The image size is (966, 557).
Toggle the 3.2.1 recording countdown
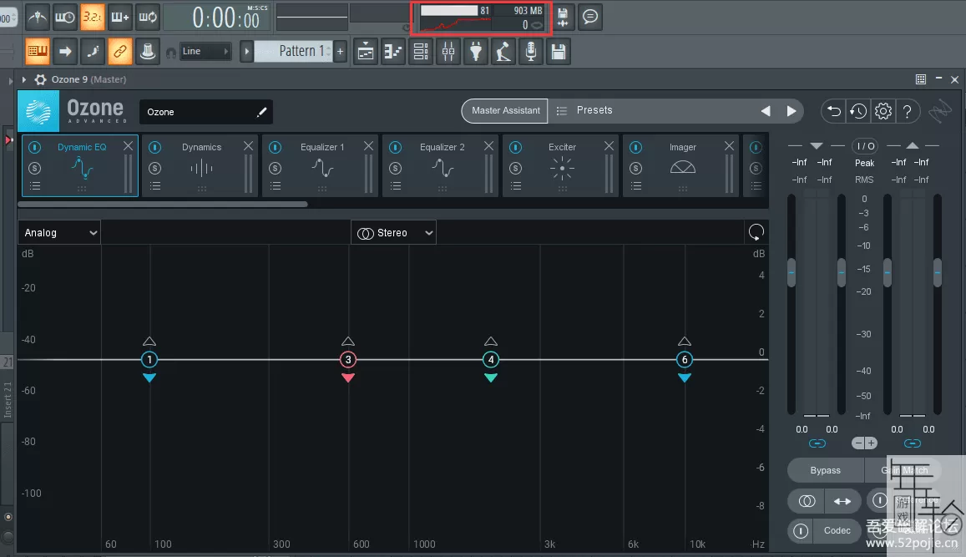93,18
